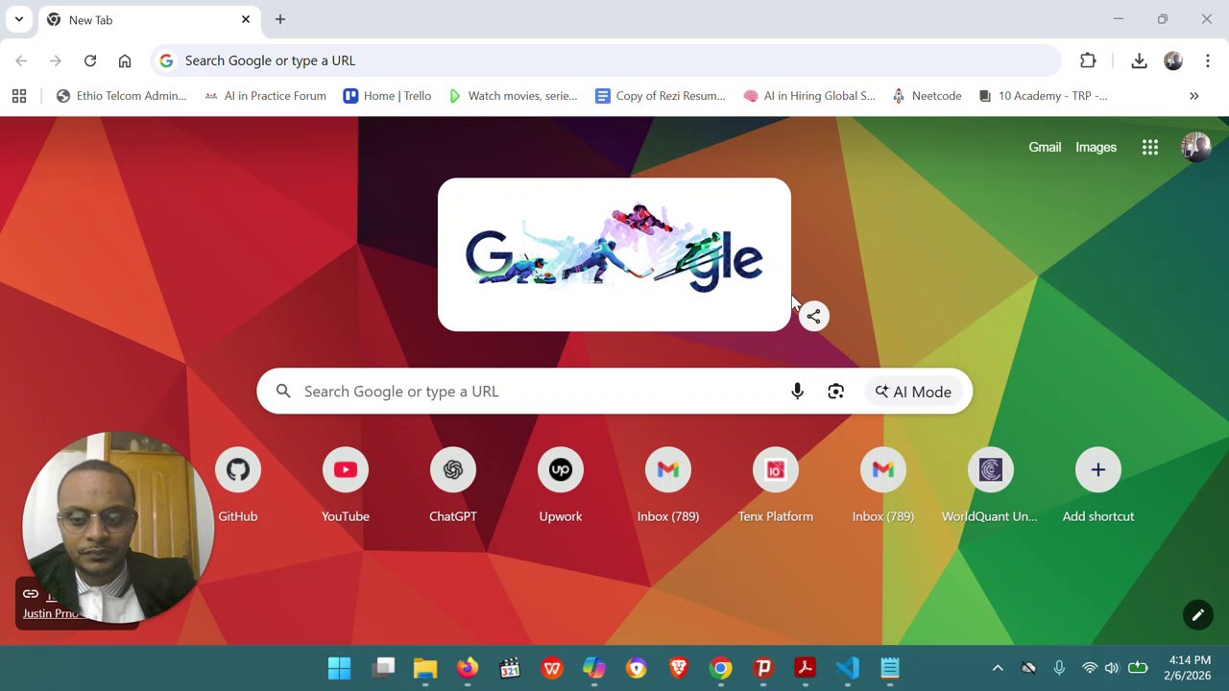Viewport: 1229px width, 691px height.
Task: Open Copilot from the taskbar
Action: click(x=594, y=668)
